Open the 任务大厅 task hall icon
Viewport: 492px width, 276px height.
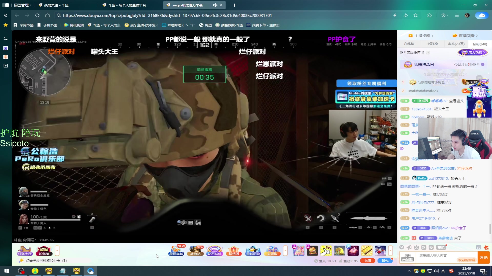click(x=25, y=250)
